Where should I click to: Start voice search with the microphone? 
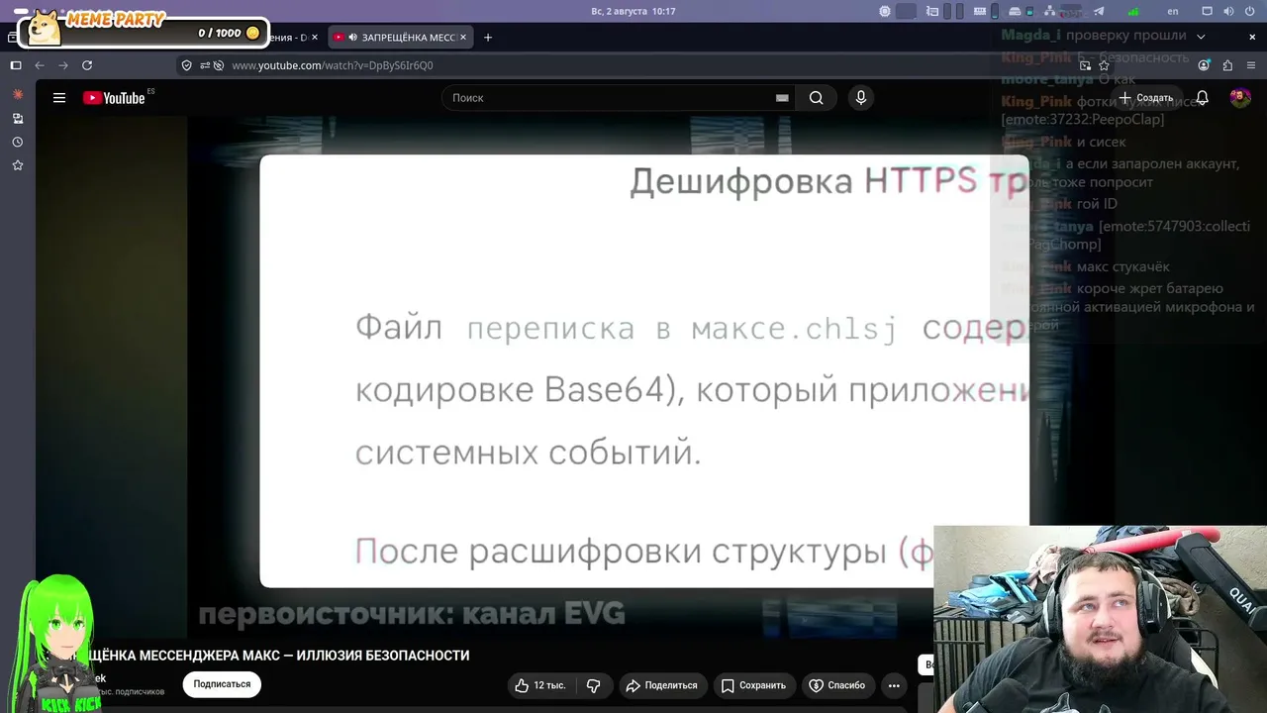tap(860, 98)
